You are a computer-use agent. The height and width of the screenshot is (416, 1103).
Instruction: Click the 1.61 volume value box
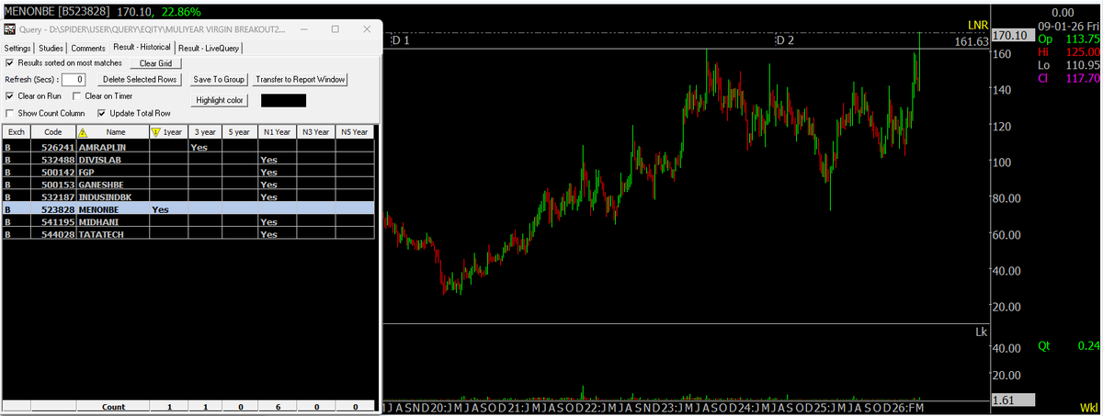[1013, 400]
